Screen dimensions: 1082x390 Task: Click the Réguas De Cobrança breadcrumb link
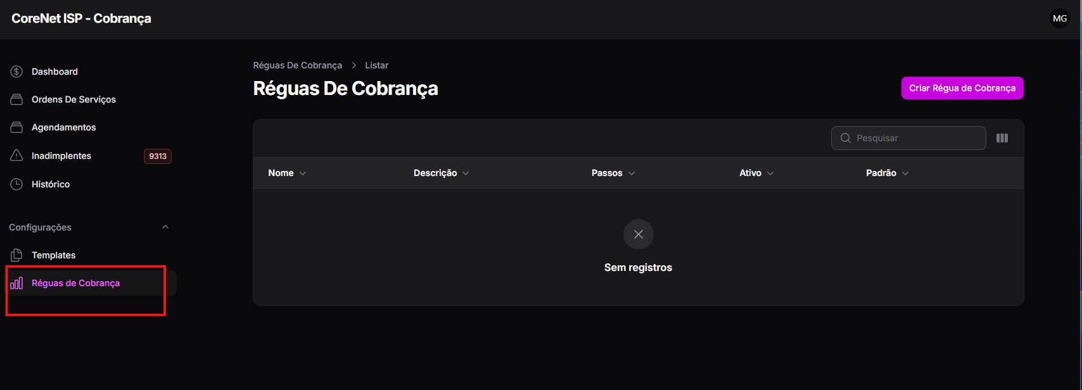[x=298, y=65]
